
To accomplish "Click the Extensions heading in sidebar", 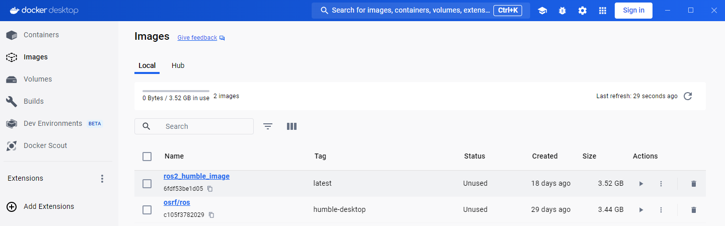I will [x=25, y=178].
